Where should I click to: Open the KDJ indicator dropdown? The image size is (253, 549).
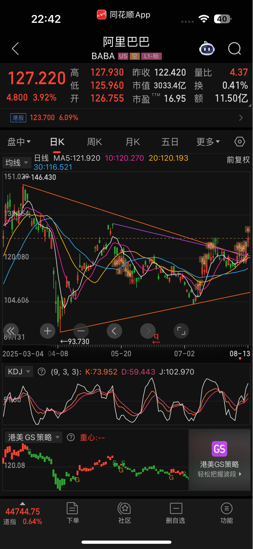click(x=19, y=372)
